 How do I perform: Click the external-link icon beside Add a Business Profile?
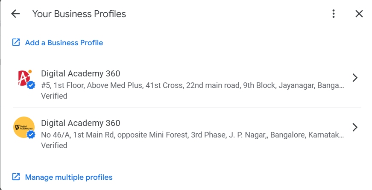pos(16,42)
